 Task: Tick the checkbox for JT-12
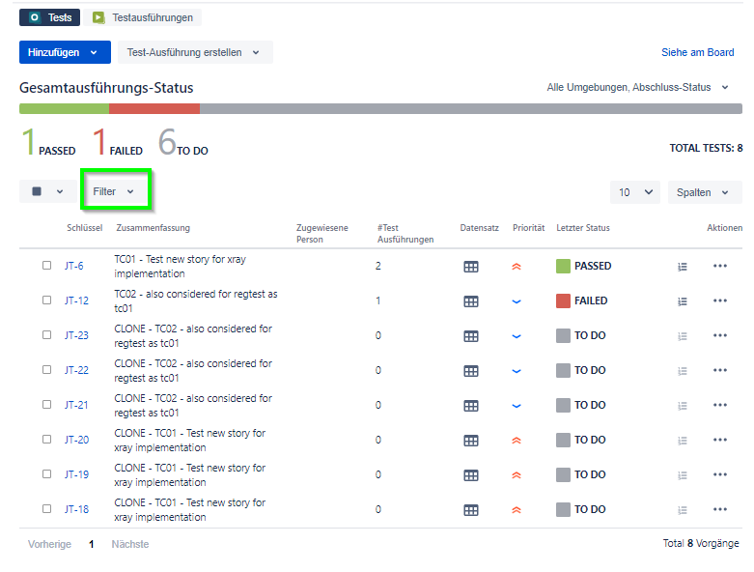(46, 300)
